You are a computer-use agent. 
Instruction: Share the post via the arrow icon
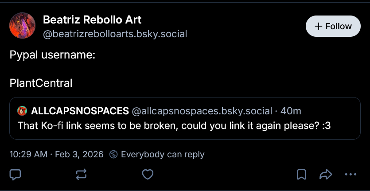326,175
